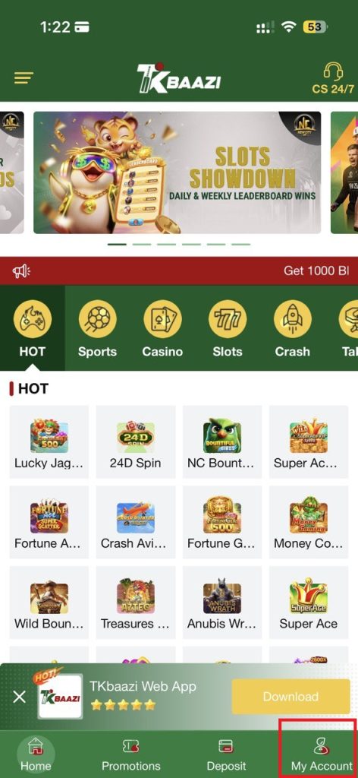358x778 pixels.
Task: Click the megaphone announcement icon
Action: coord(20,271)
